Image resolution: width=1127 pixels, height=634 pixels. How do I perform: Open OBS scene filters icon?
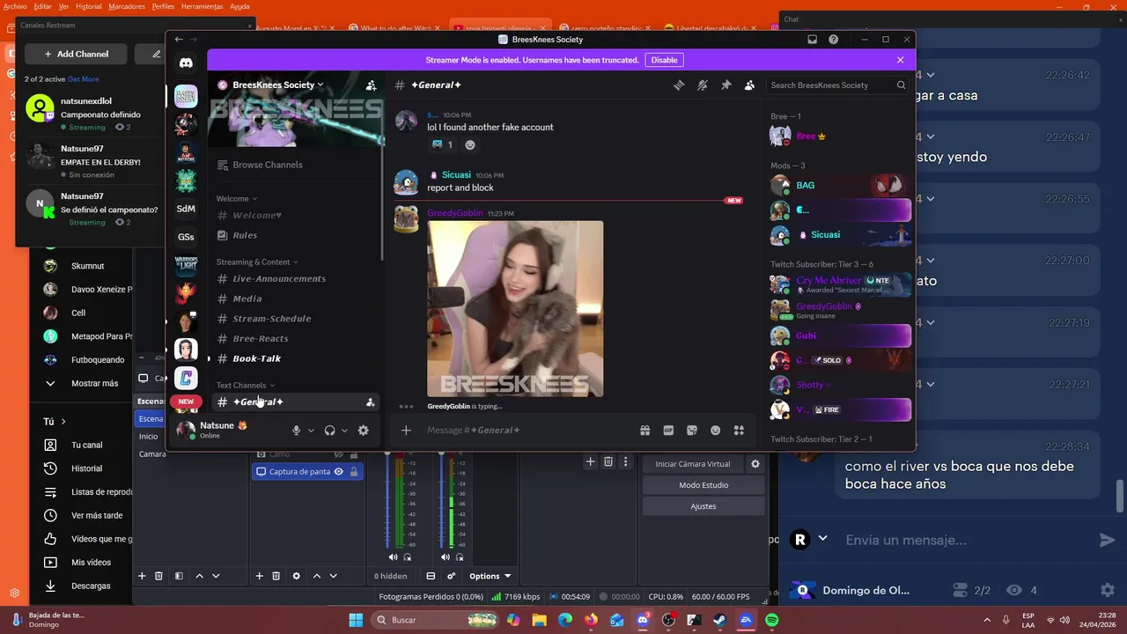(179, 576)
